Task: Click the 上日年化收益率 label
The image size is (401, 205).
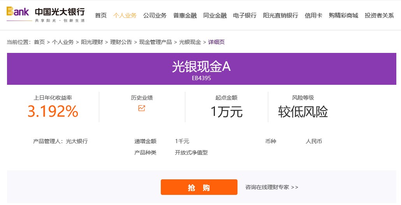Action: [53, 98]
